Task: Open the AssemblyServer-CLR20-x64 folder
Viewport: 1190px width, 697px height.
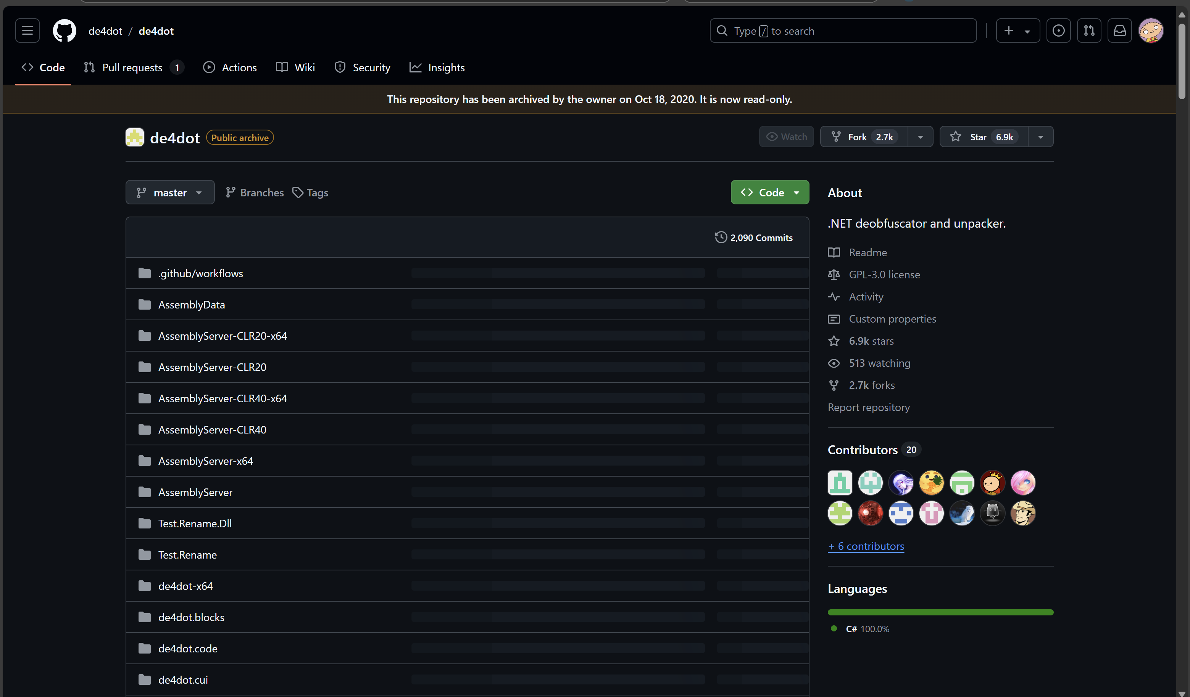Action: point(223,336)
